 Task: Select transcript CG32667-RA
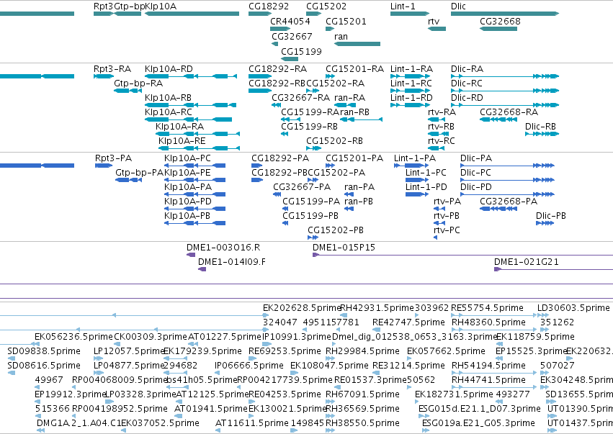[277, 105]
